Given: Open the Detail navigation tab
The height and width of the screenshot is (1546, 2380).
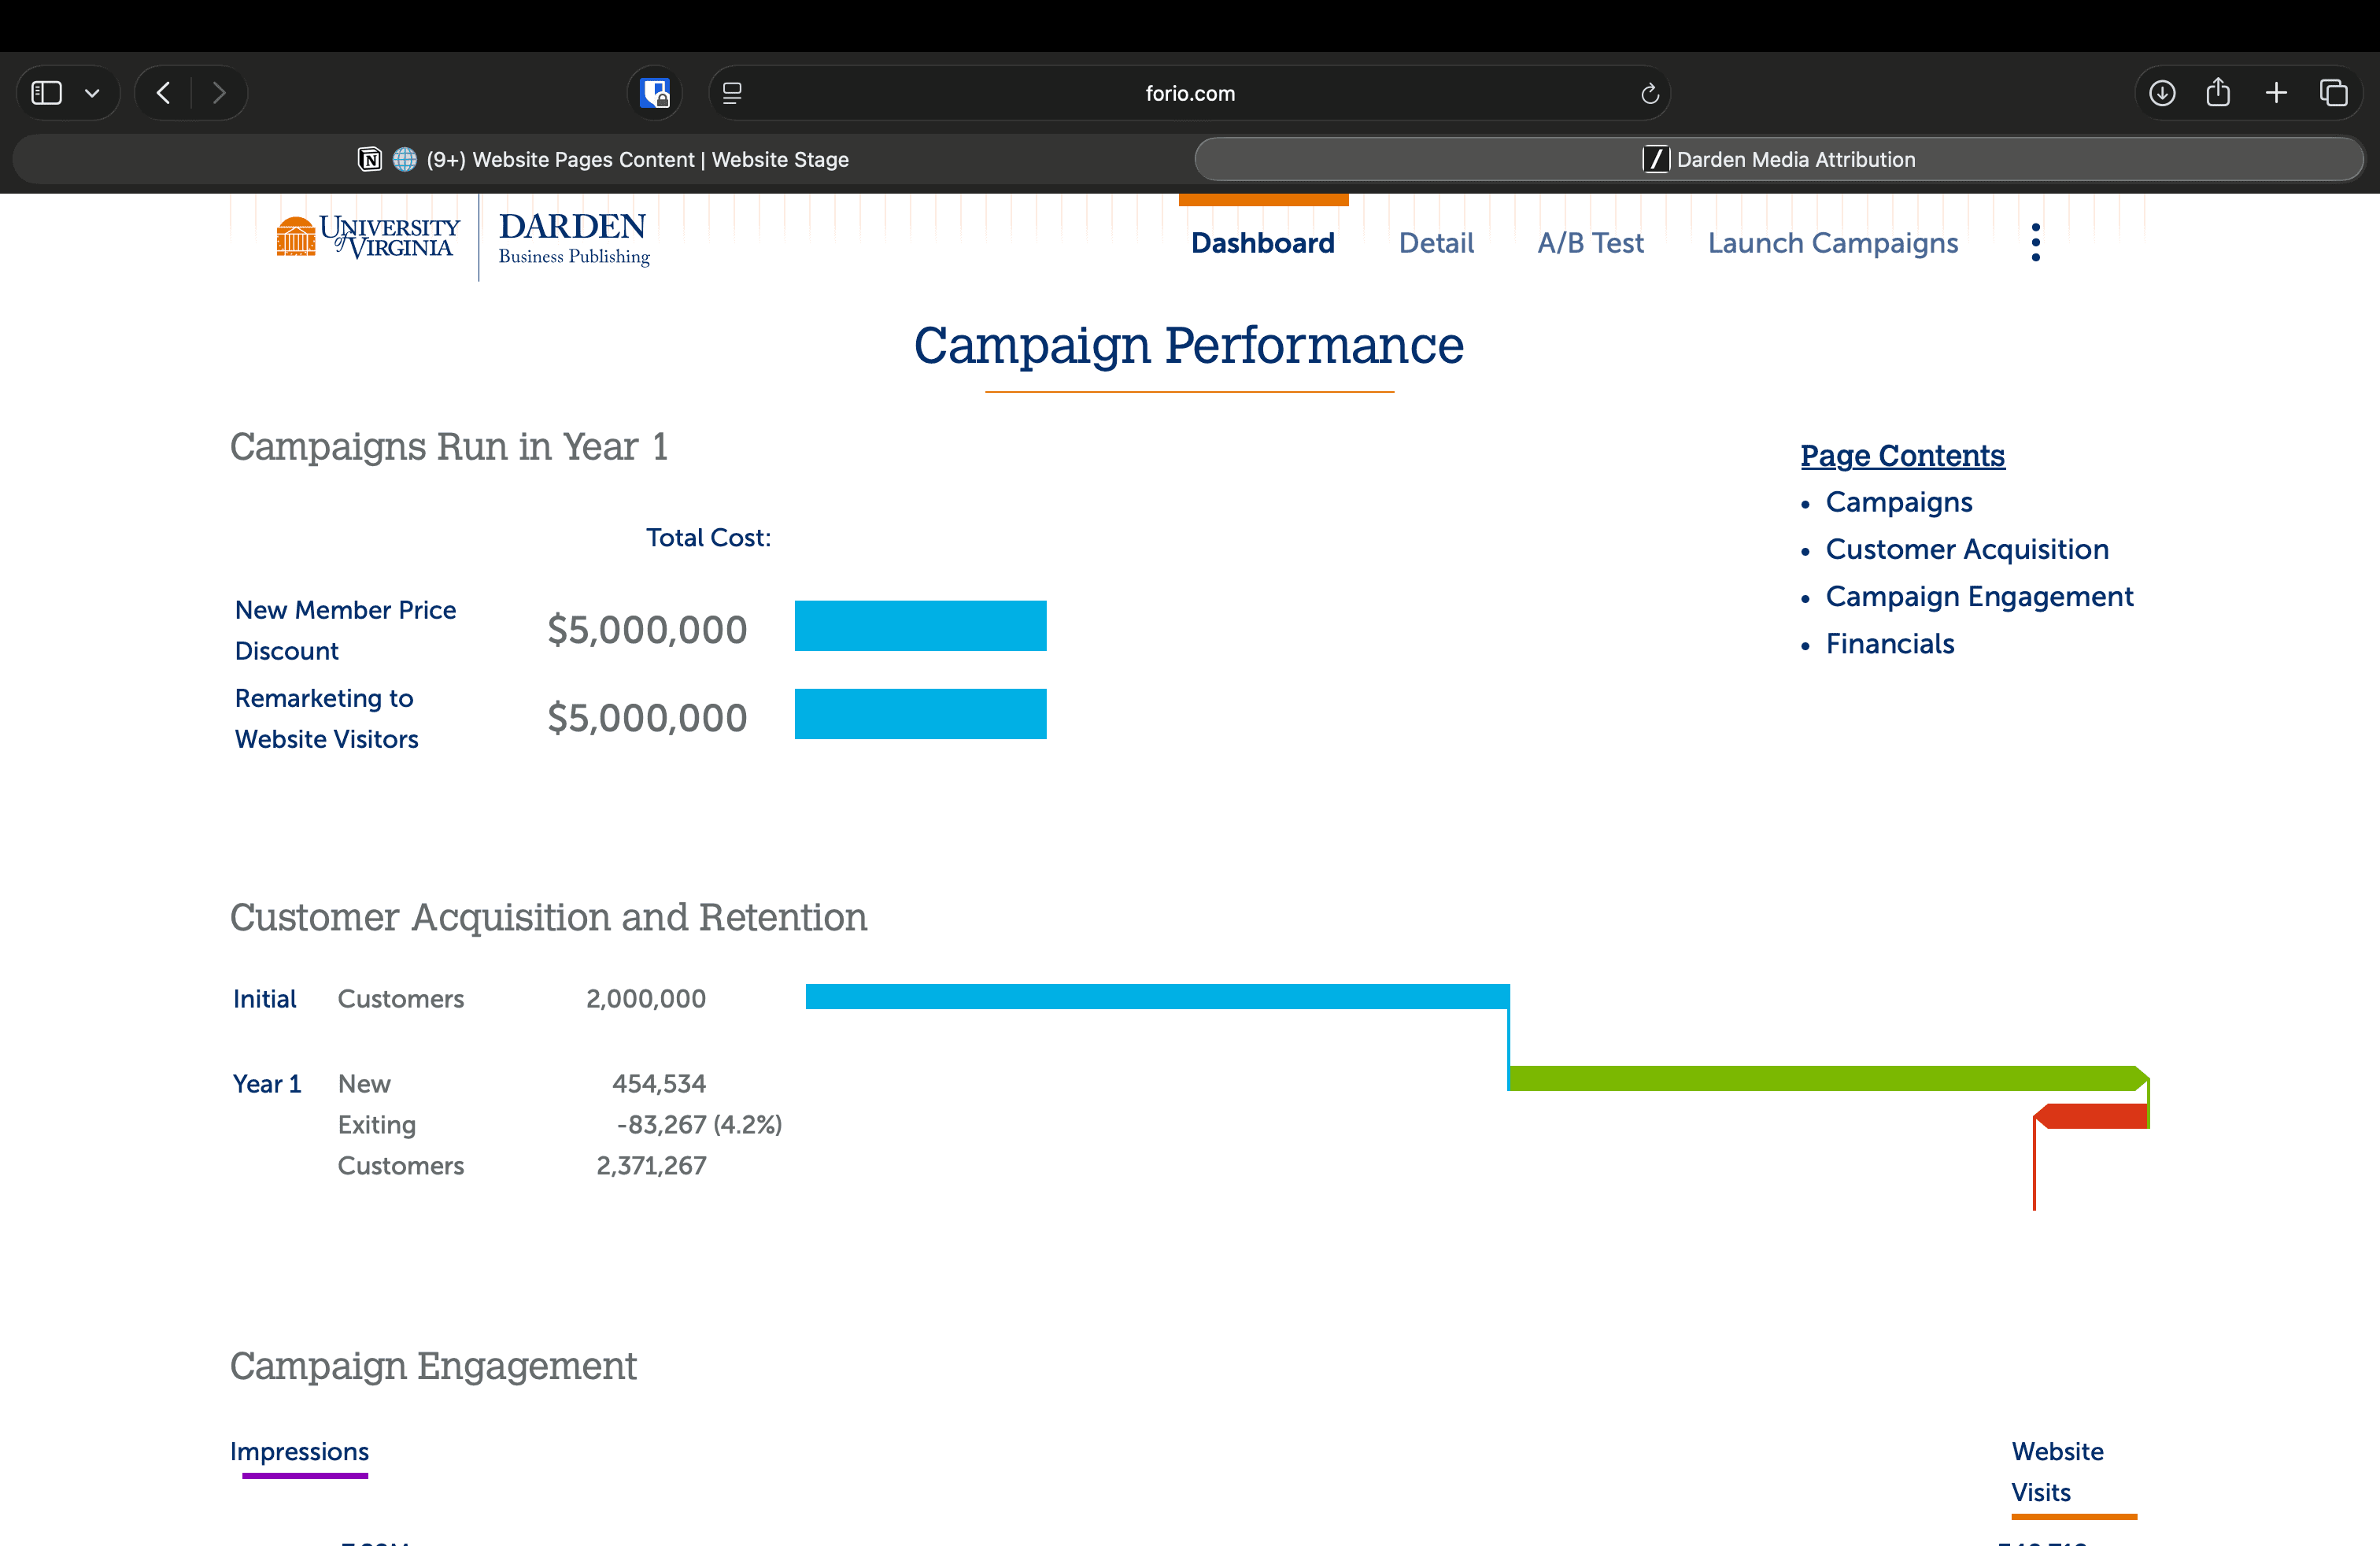Looking at the screenshot, I should (x=1435, y=243).
